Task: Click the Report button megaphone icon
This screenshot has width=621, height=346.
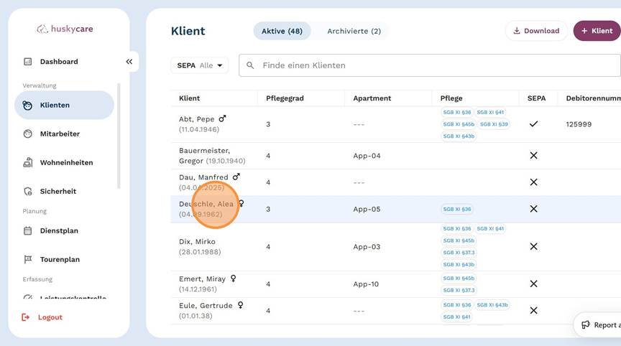Action: point(585,324)
